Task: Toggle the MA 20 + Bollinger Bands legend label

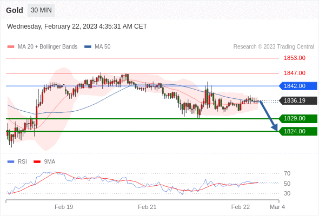Action: 48,47
